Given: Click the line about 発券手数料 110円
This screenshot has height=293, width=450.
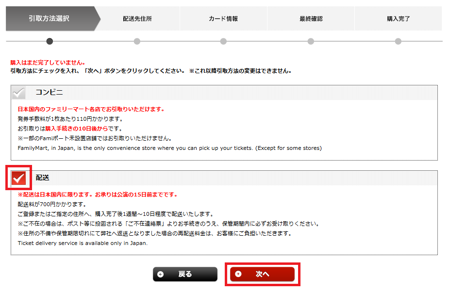Looking at the screenshot, I should point(70,119).
